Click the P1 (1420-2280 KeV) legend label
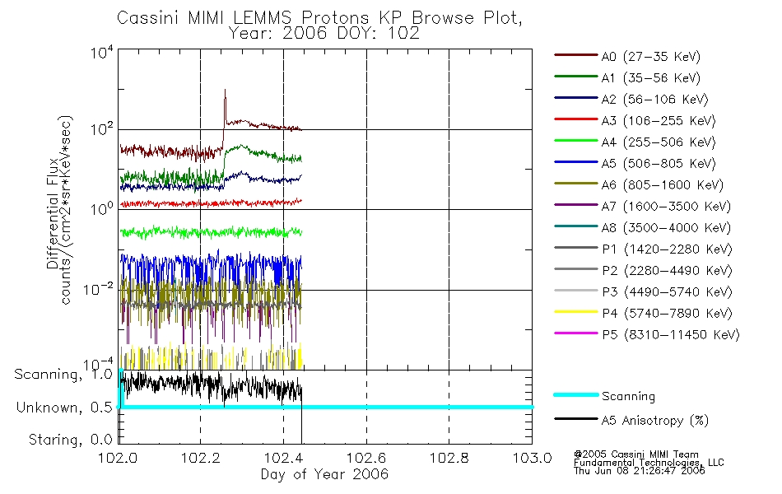The image size is (782, 494). (667, 249)
